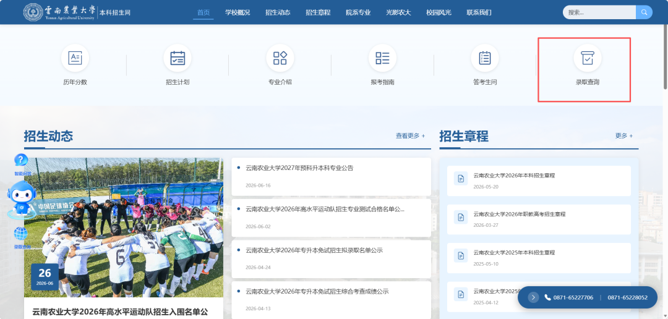Screen dimensions: 668x319
Task: Click the date 2026-05-20
Action: pos(486,187)
